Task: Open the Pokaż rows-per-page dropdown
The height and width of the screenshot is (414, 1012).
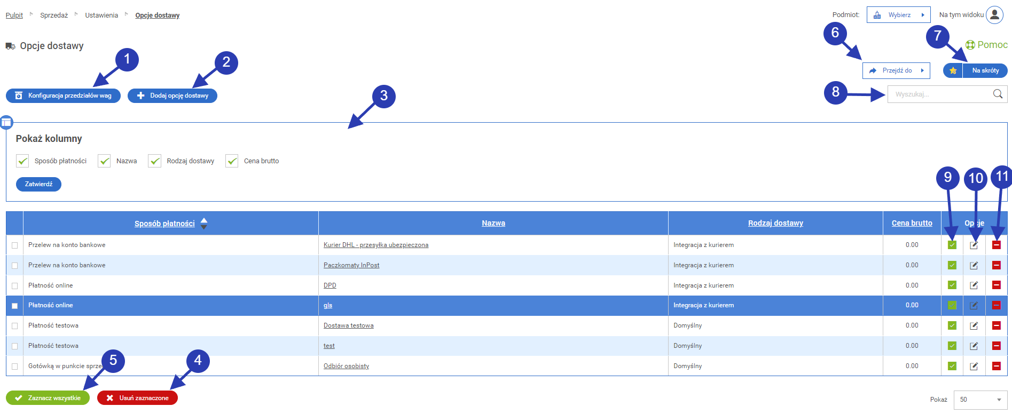Action: 980,400
